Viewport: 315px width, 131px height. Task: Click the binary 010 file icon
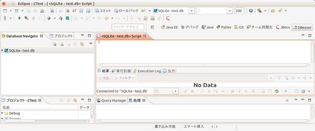click(52, 11)
